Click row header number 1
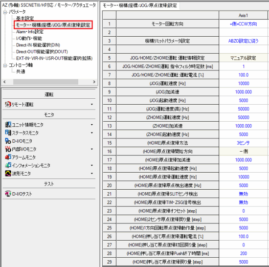 coord(110,24)
